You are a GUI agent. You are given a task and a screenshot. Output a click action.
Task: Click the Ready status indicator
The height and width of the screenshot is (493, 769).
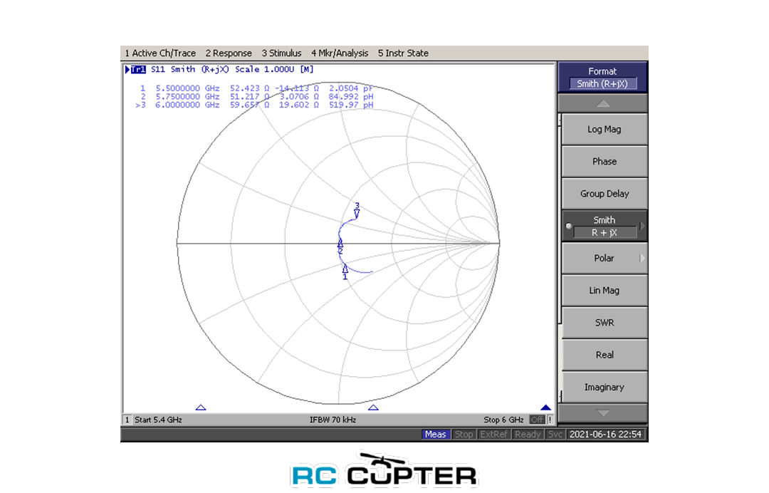pos(528,434)
